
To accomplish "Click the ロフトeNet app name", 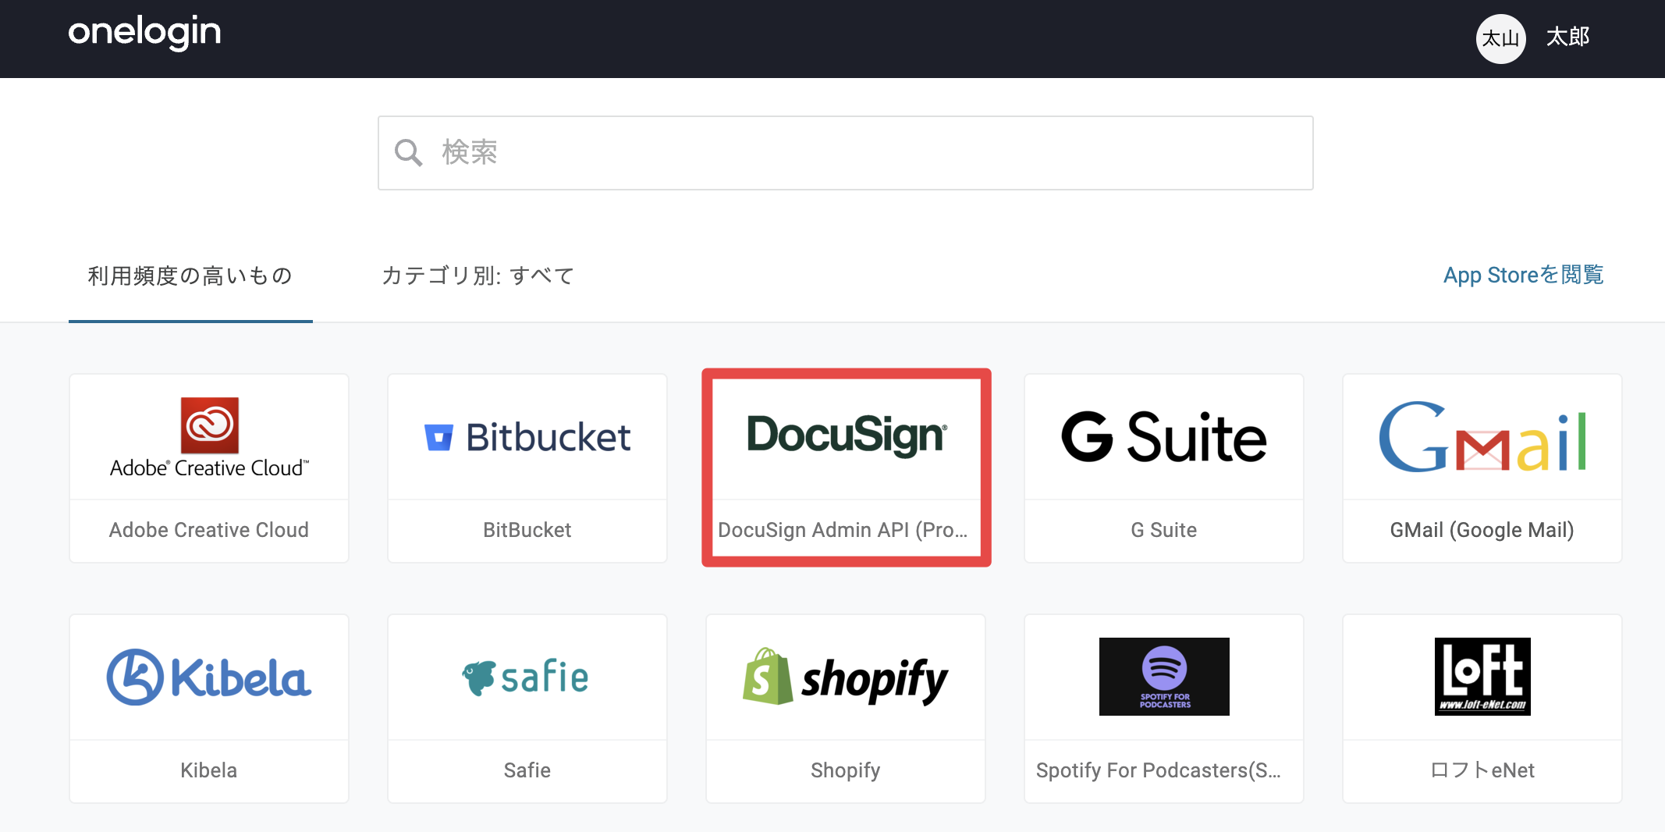I will (x=1482, y=770).
